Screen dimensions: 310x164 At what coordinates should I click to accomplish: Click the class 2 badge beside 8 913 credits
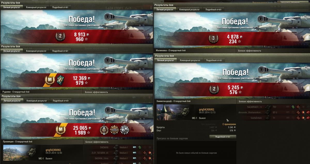click(x=60, y=37)
